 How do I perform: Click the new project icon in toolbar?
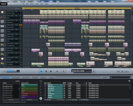(9, 4)
